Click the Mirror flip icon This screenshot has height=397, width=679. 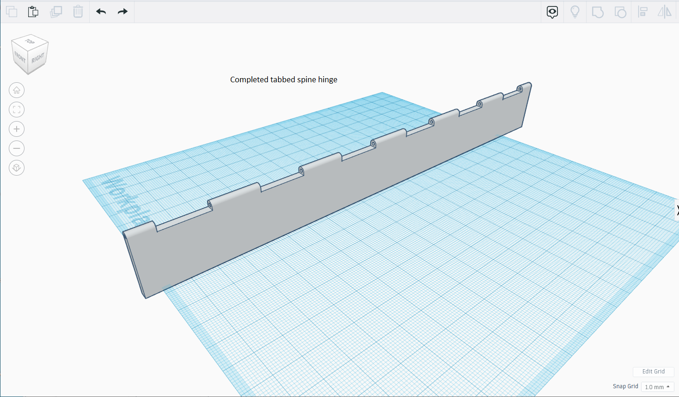pyautogui.click(x=665, y=12)
